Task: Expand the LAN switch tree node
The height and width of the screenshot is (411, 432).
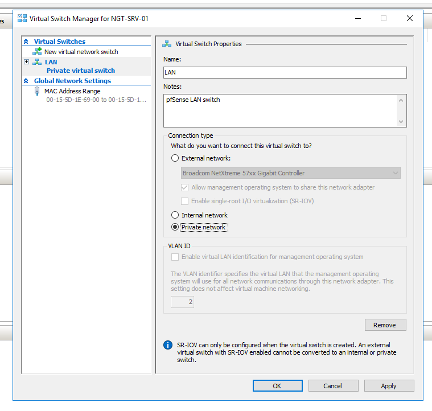Action: click(x=26, y=62)
